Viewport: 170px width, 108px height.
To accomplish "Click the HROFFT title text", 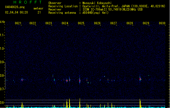I will click(x=28, y=2).
